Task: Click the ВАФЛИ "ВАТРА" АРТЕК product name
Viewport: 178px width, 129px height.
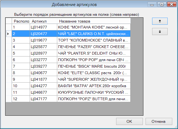Action: point(94,86)
